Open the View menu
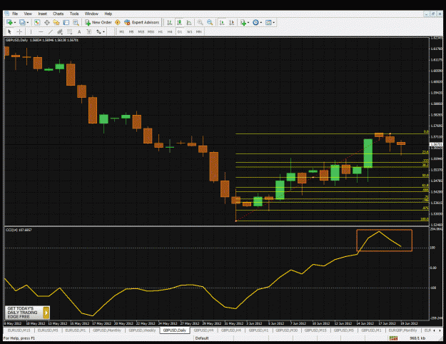446x344 pixels. [x=28, y=14]
